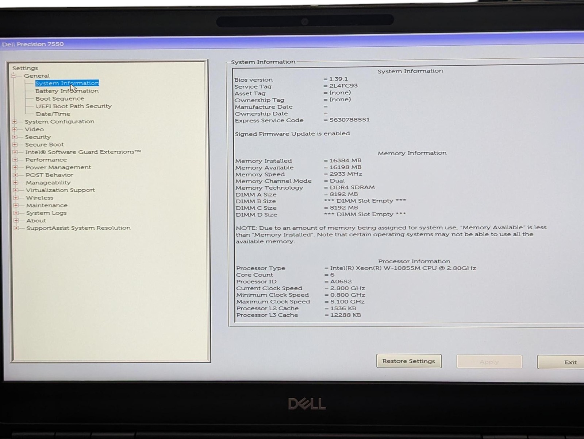The height and width of the screenshot is (439, 584).
Task: Expand the Video settings node
Action: coord(15,129)
